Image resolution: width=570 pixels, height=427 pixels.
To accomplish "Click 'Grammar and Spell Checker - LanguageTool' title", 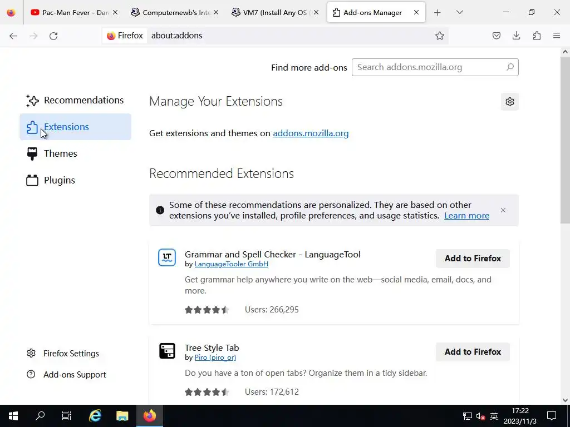I will pyautogui.click(x=273, y=254).
